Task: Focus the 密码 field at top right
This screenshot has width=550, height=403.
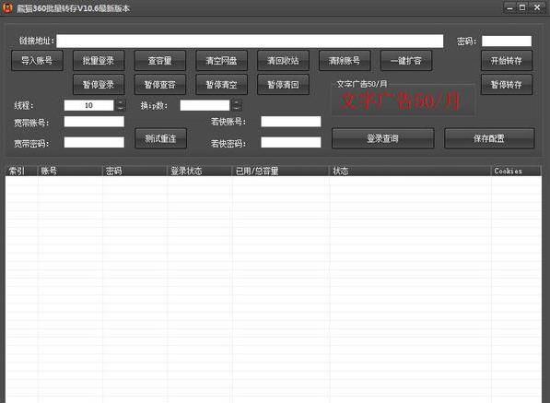Action: (507, 41)
